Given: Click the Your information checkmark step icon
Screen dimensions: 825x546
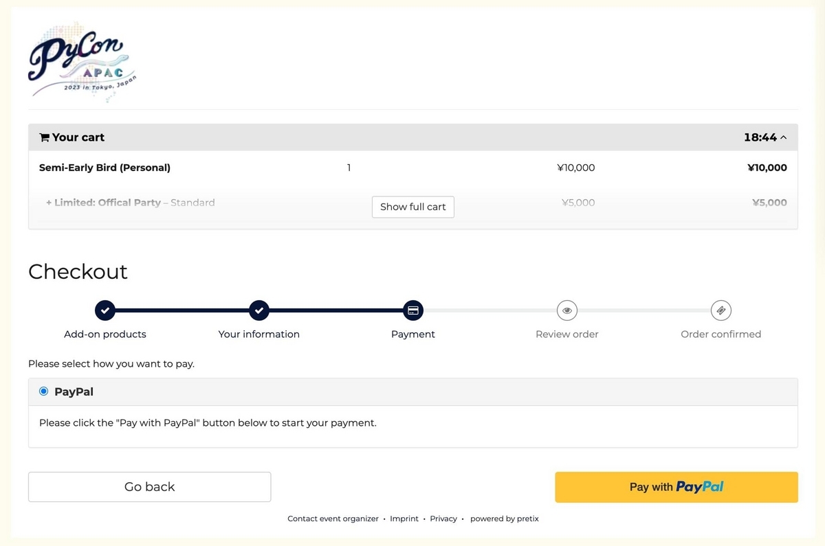Looking at the screenshot, I should pyautogui.click(x=258, y=310).
